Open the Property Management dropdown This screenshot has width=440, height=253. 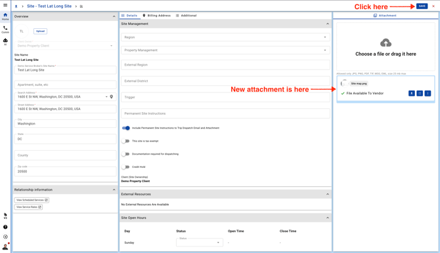(225, 50)
